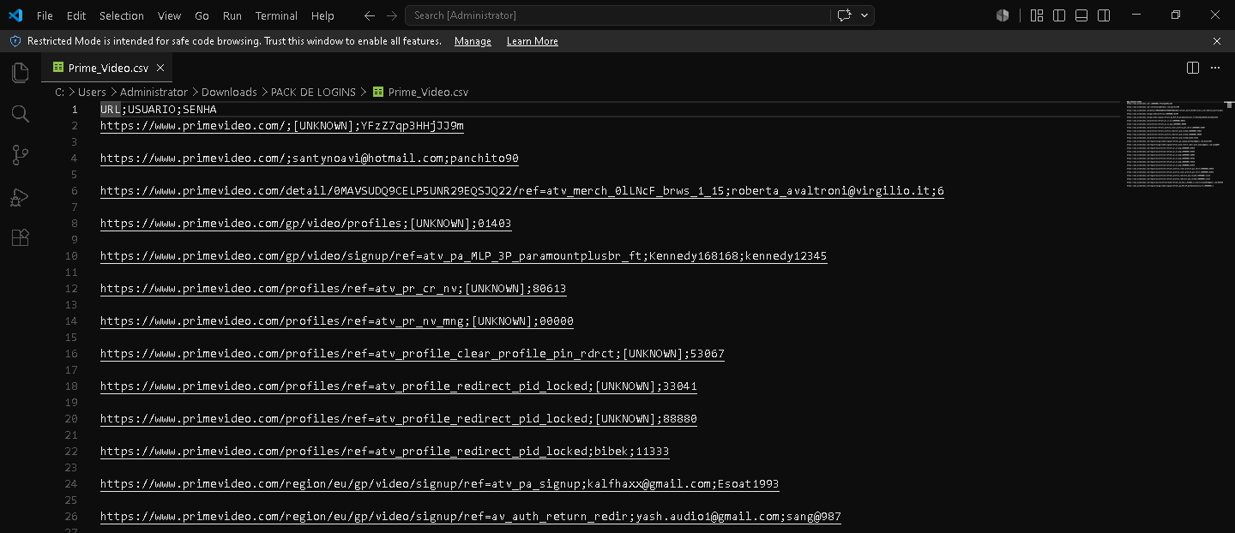Viewport: 1235px width, 533px height.
Task: Click line number 20 in the gutter
Action: click(71, 418)
